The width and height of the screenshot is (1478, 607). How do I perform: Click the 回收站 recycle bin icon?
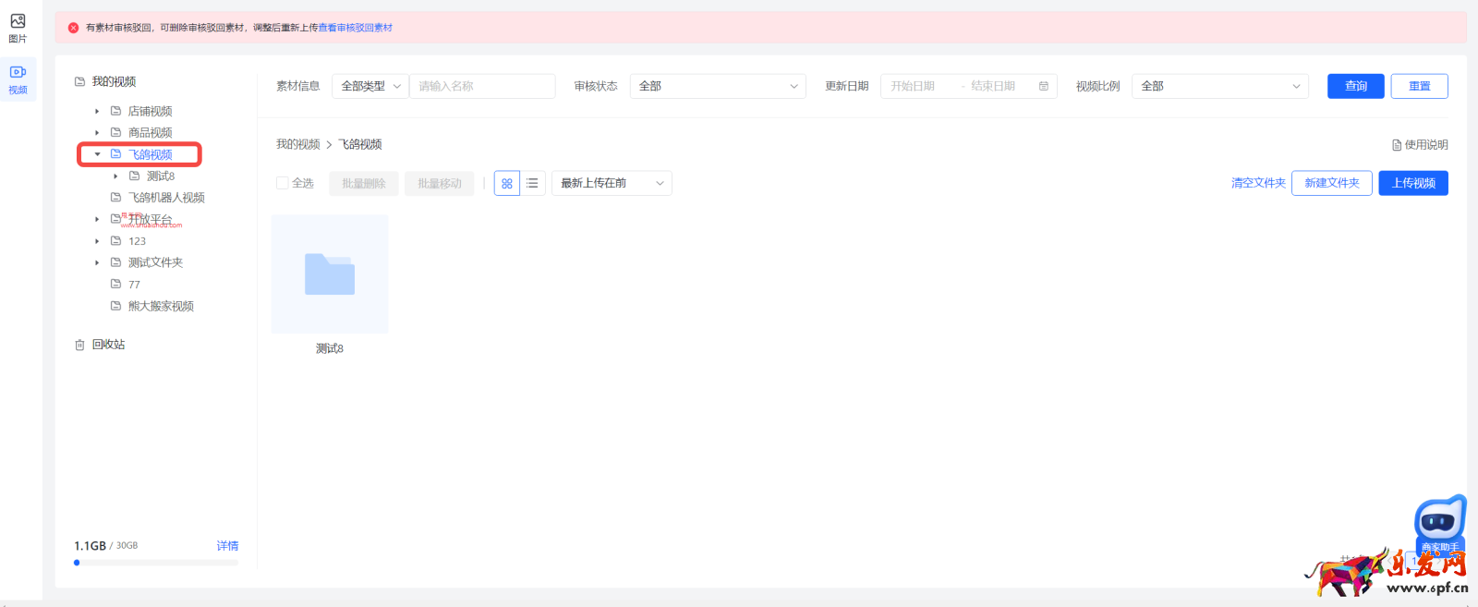tap(80, 345)
